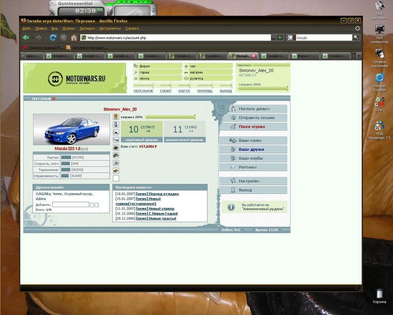
Task: Open the 'магазин' link in the header
Action: [x=208, y=72]
